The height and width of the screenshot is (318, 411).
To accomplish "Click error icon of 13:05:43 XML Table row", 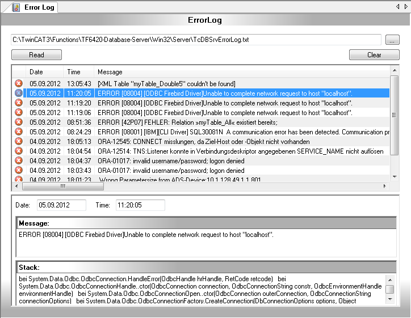I will (x=19, y=83).
